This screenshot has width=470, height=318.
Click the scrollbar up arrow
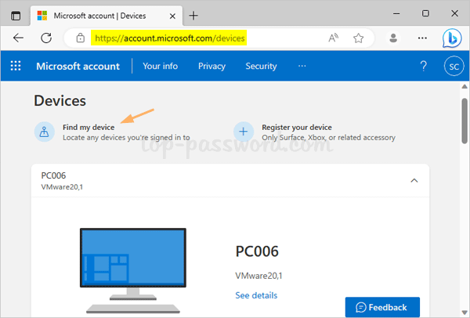pos(465,87)
